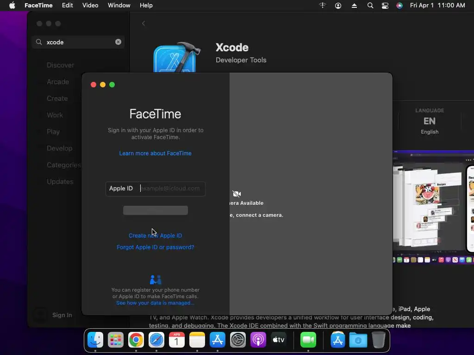The height and width of the screenshot is (355, 474).
Task: Click the no-camera icon in FaceTime preview
Action: [x=237, y=194]
